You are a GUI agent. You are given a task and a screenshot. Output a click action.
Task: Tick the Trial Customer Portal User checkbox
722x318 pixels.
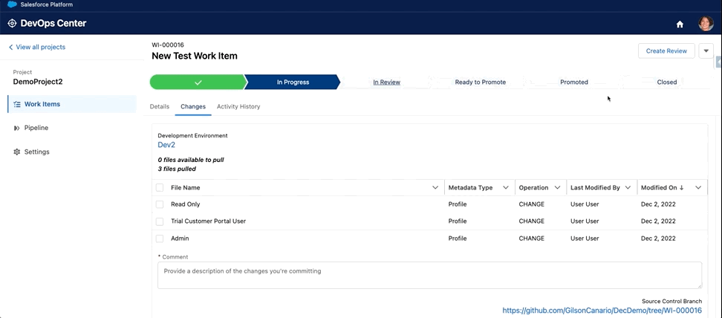(x=160, y=221)
